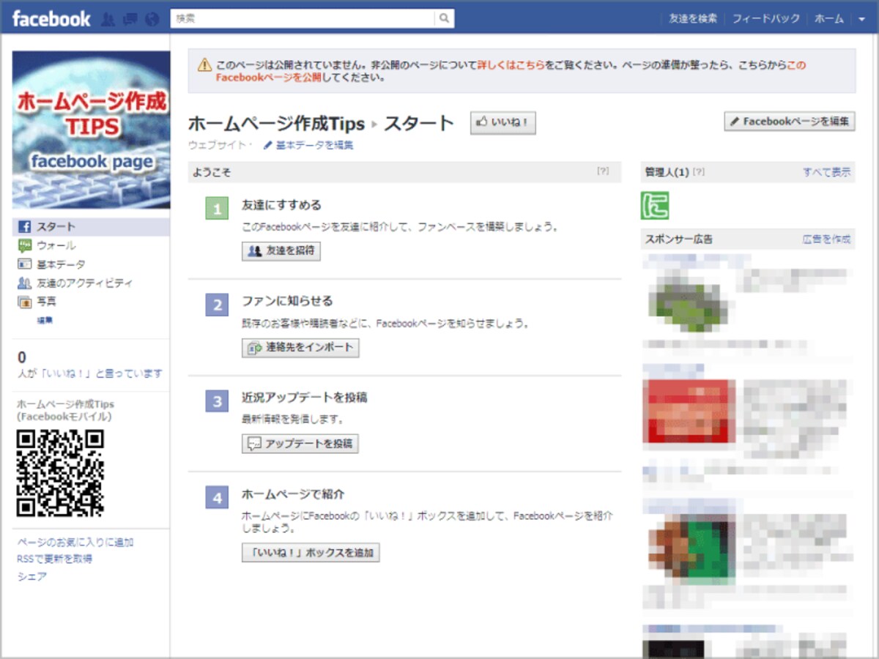Click the step 1 友達にすすめる heading
The width and height of the screenshot is (879, 659).
click(x=281, y=205)
